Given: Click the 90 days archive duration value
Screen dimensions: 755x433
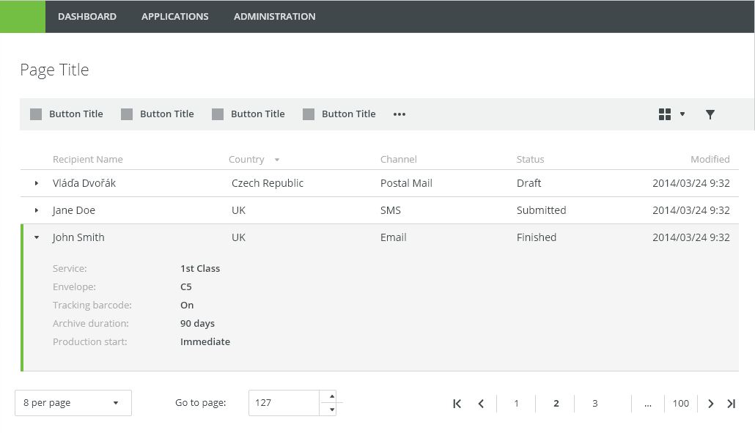Looking at the screenshot, I should [197, 323].
